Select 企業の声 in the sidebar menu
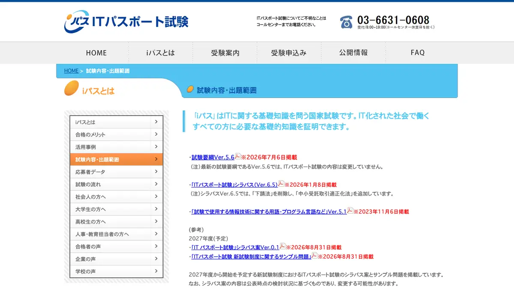 tap(117, 259)
